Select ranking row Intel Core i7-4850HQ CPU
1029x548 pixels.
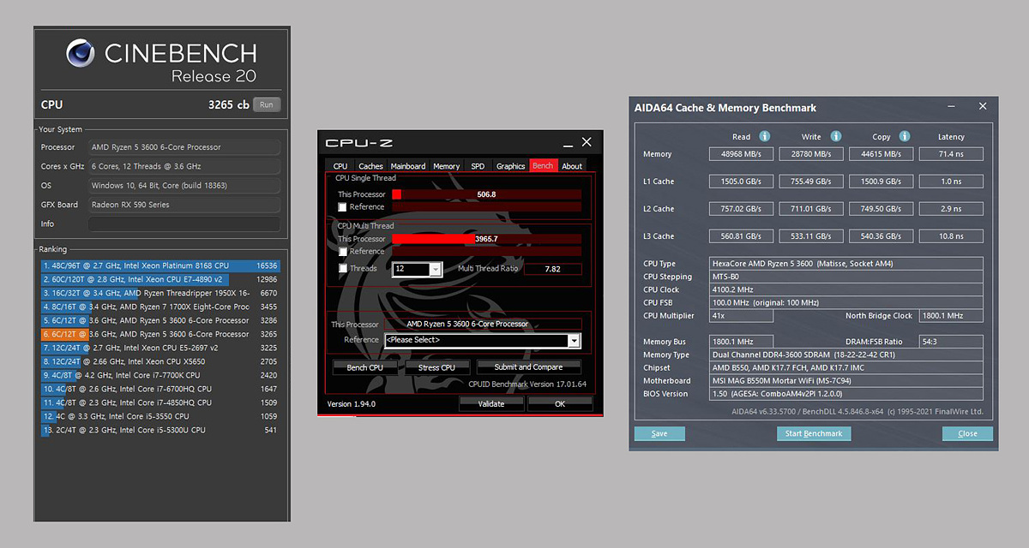pos(160,402)
